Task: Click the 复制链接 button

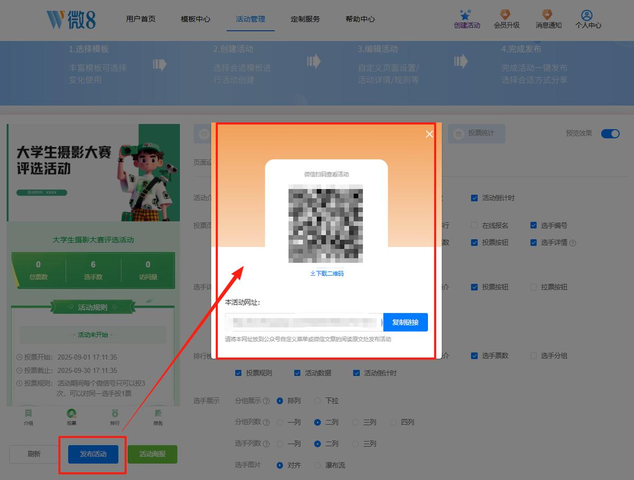Action: (405, 322)
